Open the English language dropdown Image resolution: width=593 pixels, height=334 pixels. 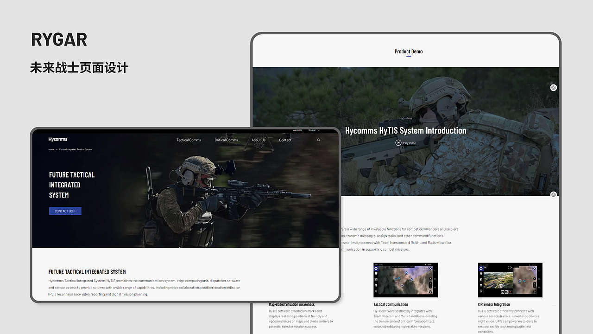coord(314,130)
